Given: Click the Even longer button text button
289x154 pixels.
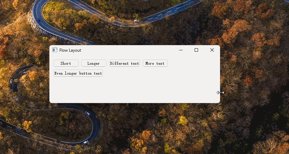Looking at the screenshot, I should point(78,73).
